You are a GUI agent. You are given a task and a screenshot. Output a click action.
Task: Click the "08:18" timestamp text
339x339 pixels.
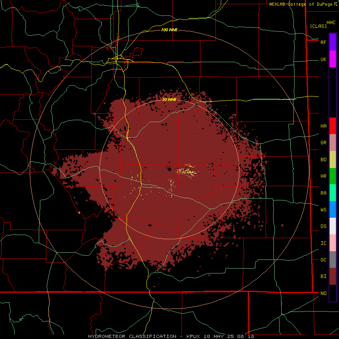pos(246,336)
